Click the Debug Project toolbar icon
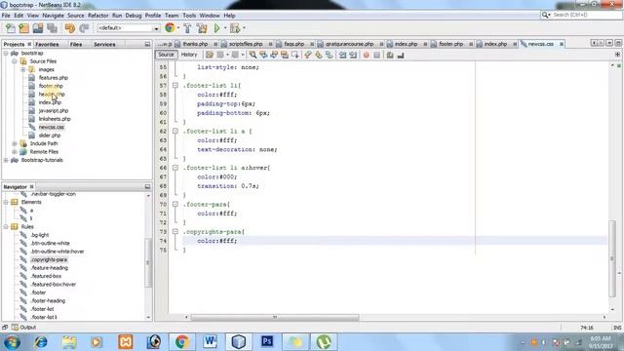The height and width of the screenshot is (351, 624). 235,28
